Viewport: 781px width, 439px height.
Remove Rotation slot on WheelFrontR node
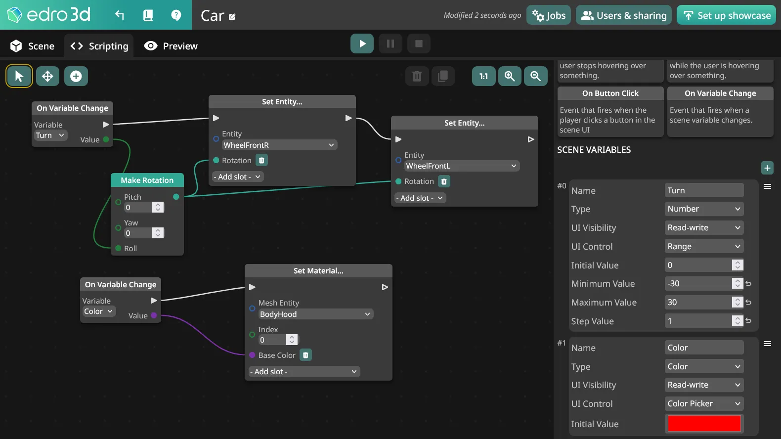[x=262, y=160]
